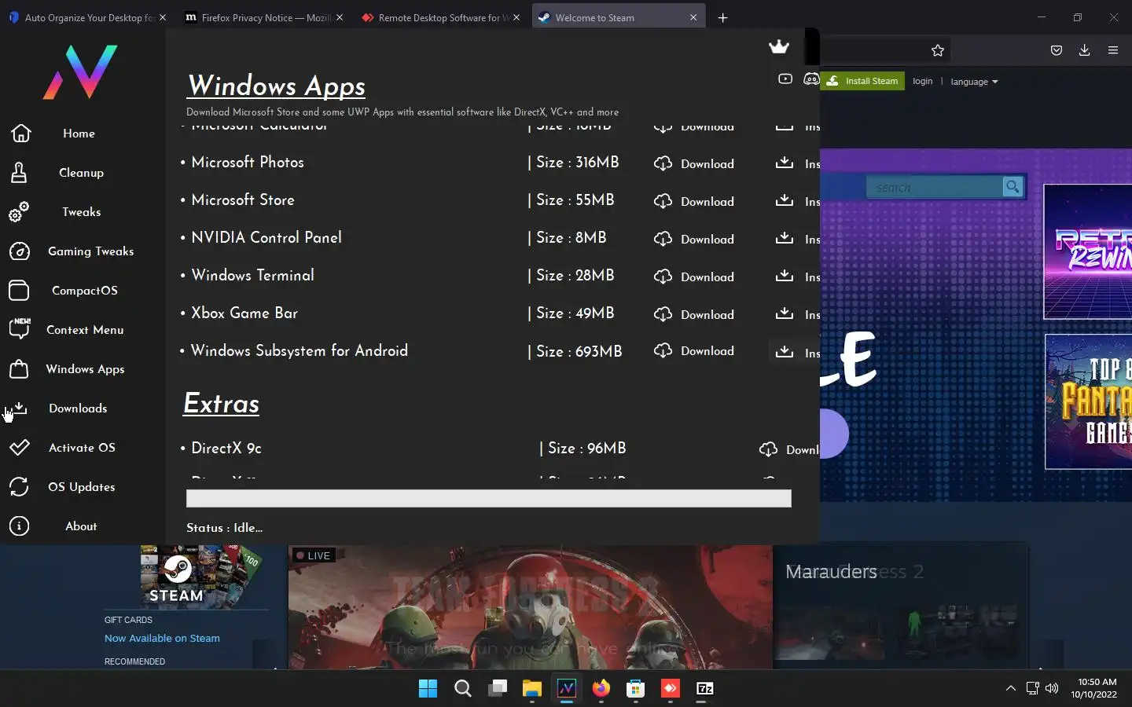Open taskbar Search icon
The image size is (1132, 707).
(x=463, y=689)
